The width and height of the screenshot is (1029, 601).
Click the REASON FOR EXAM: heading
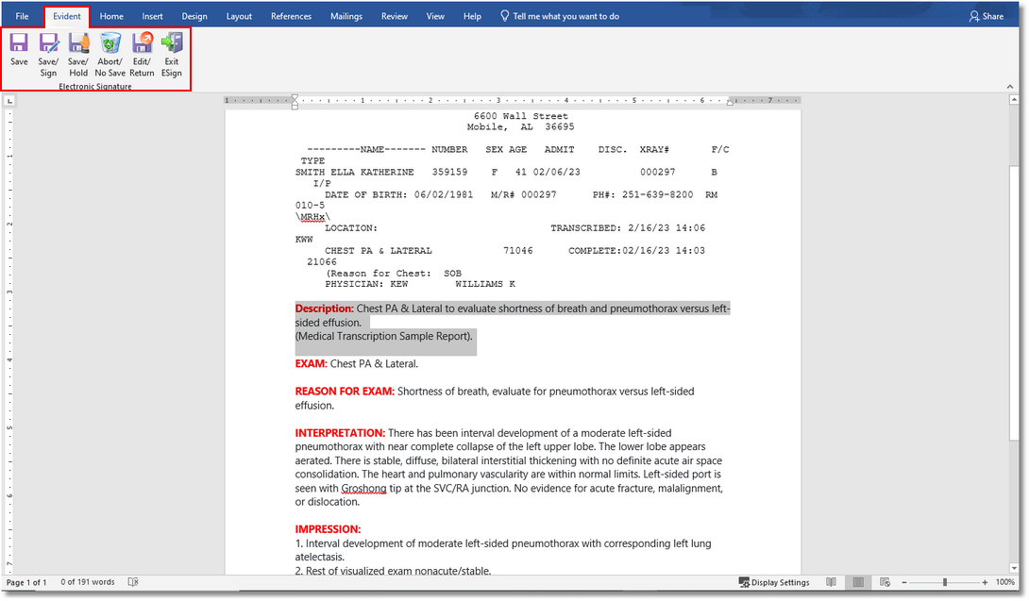(345, 391)
